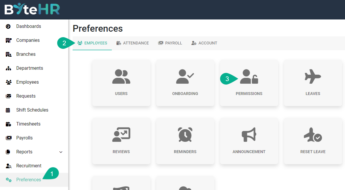This screenshot has width=345, height=190.
Task: Click the Leaves airplane icon
Action: click(313, 76)
